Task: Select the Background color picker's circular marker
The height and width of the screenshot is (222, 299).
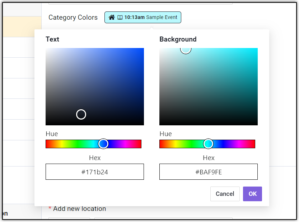Action: tap(186, 49)
